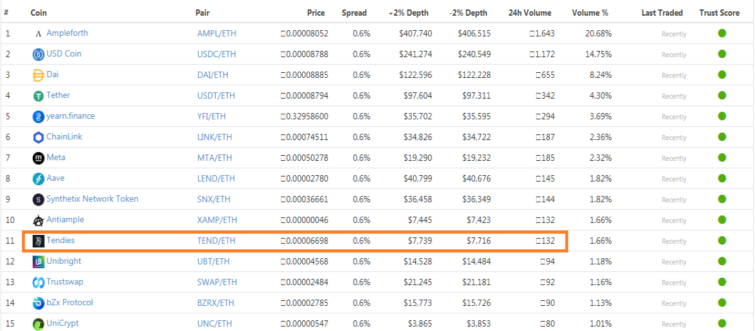The height and width of the screenshot is (331, 755).
Task: Sort by the Last Traded column header
Action: coord(662,13)
